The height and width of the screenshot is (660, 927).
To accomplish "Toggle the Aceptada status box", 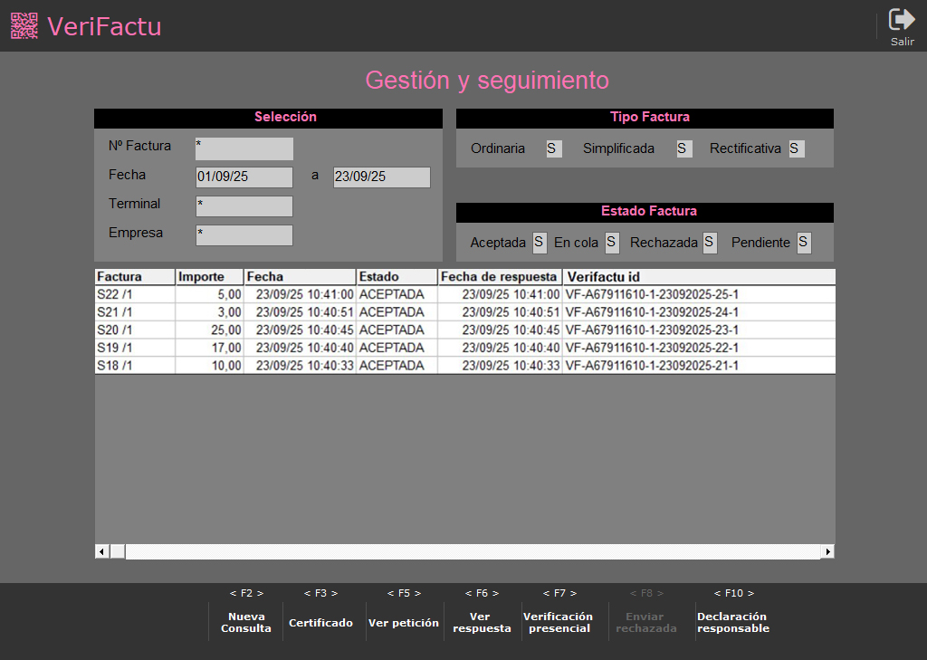I will tap(540, 243).
